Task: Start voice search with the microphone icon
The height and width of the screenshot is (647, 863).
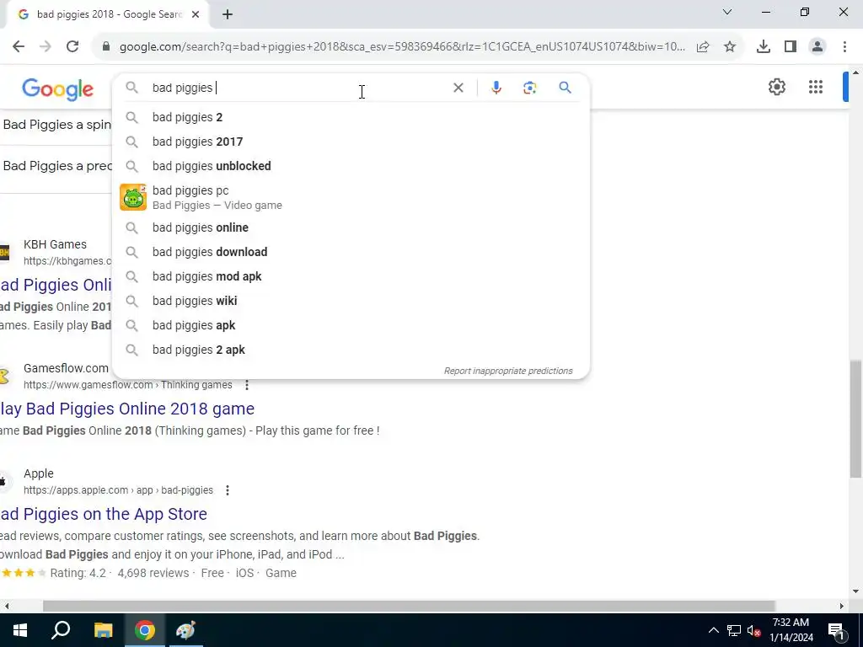Action: pos(496,88)
